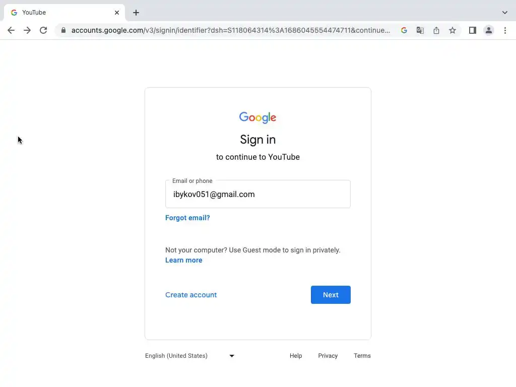
Task: Click the Create account link
Action: point(191,295)
